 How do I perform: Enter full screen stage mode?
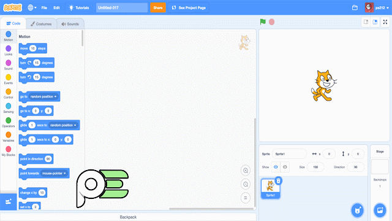tap(385, 22)
